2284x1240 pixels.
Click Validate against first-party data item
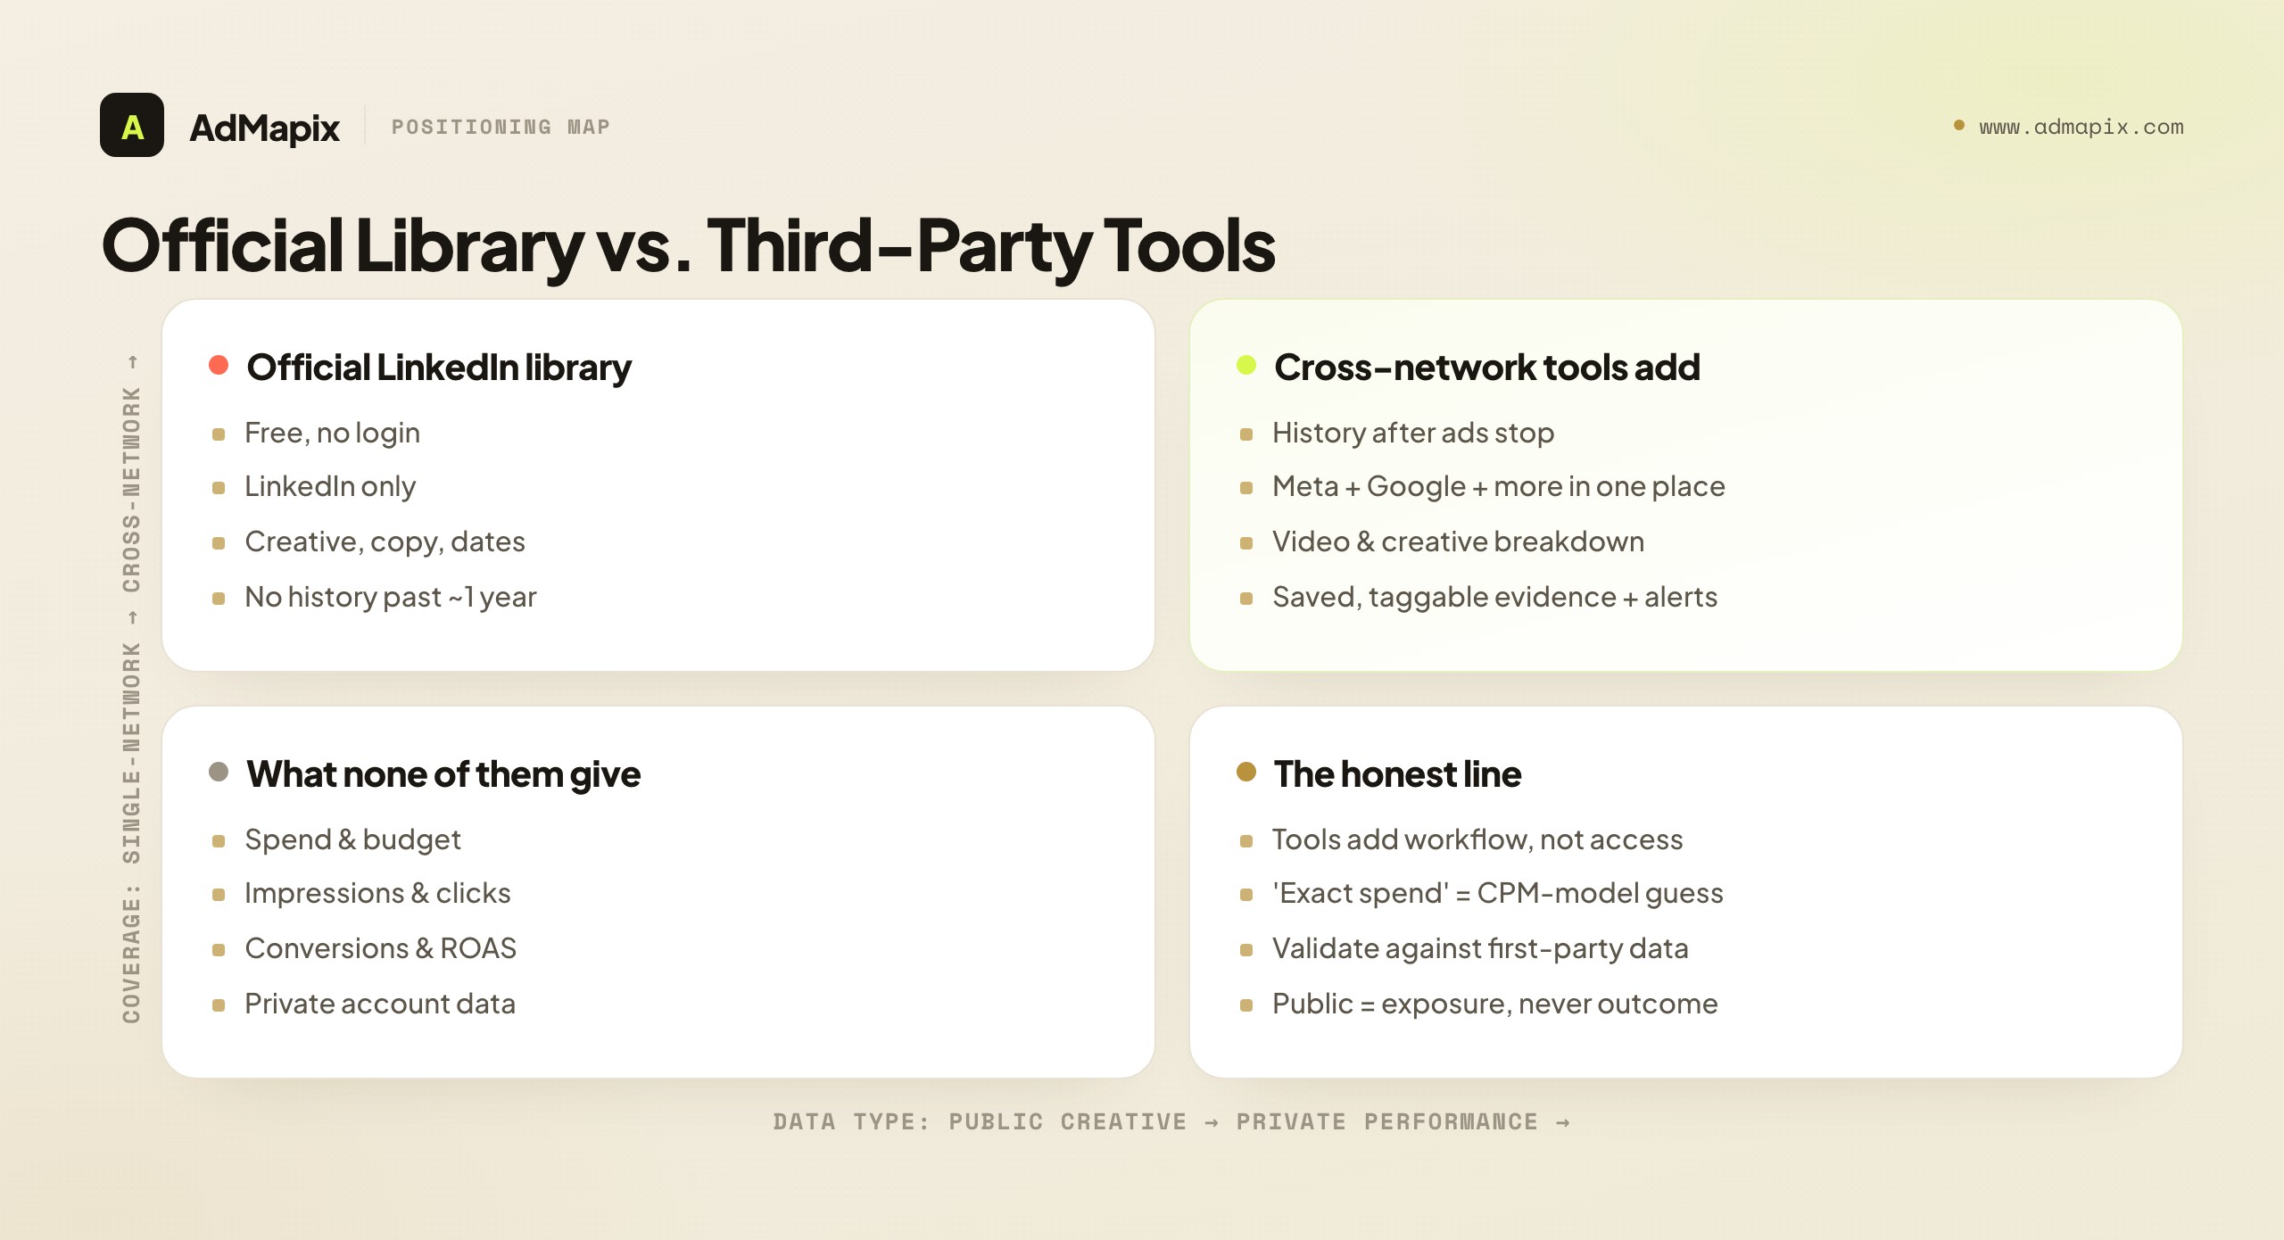pyautogui.click(x=1480, y=949)
